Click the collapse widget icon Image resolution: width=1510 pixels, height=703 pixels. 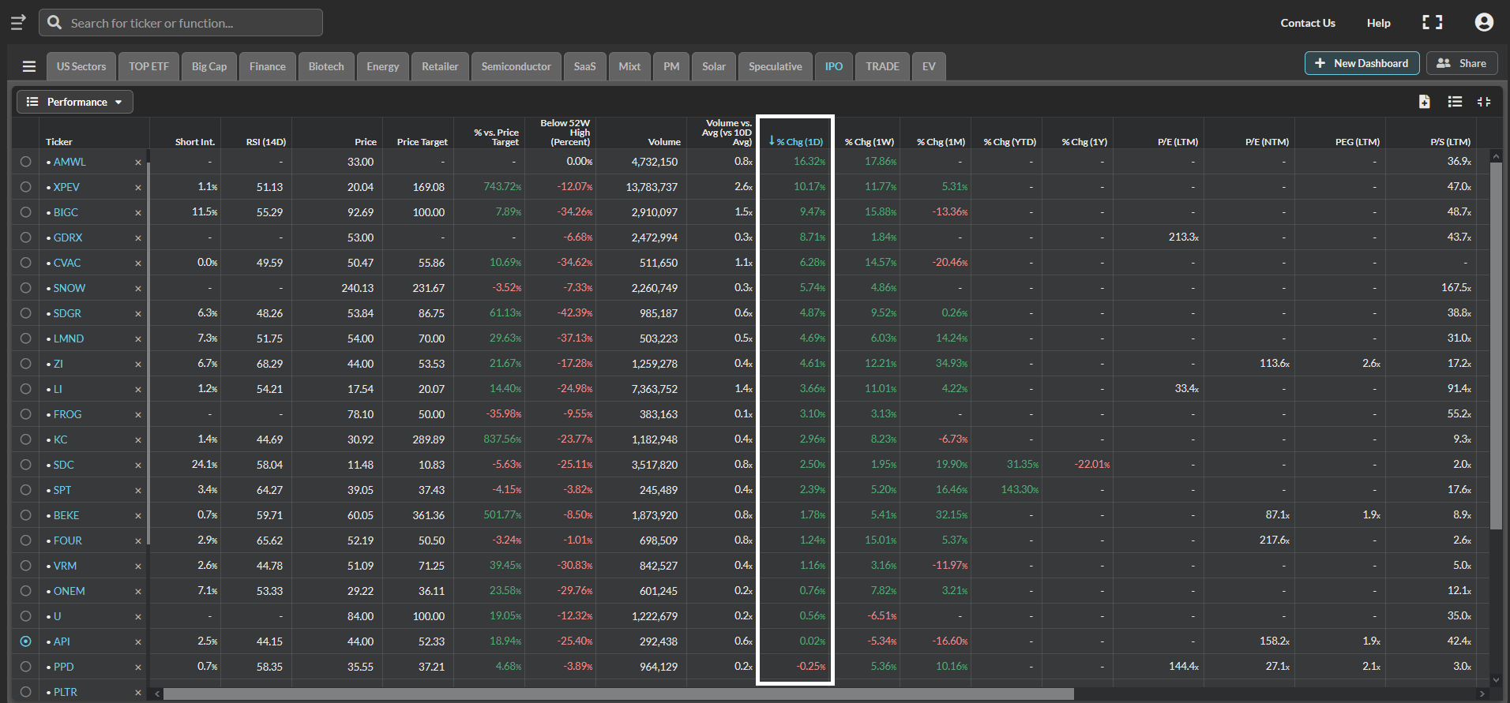[x=1484, y=102]
